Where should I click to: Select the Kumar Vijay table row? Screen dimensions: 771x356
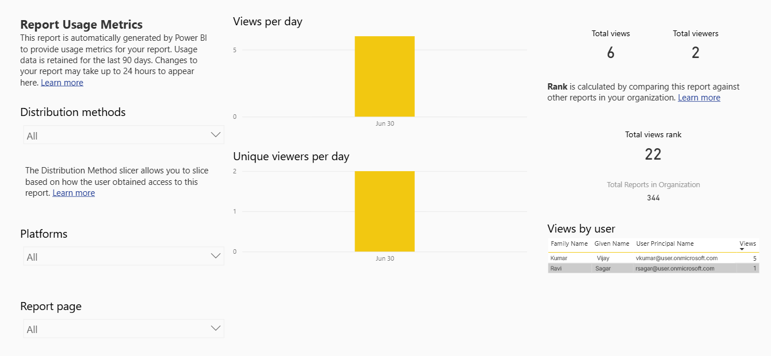point(654,258)
